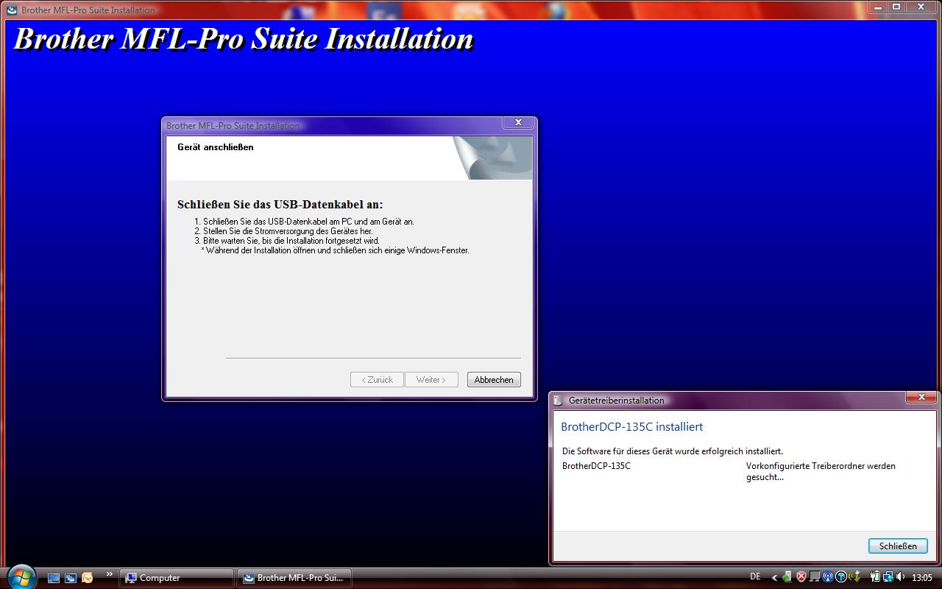
Task: Click the blue wireless antenna tray icon
Action: (828, 577)
